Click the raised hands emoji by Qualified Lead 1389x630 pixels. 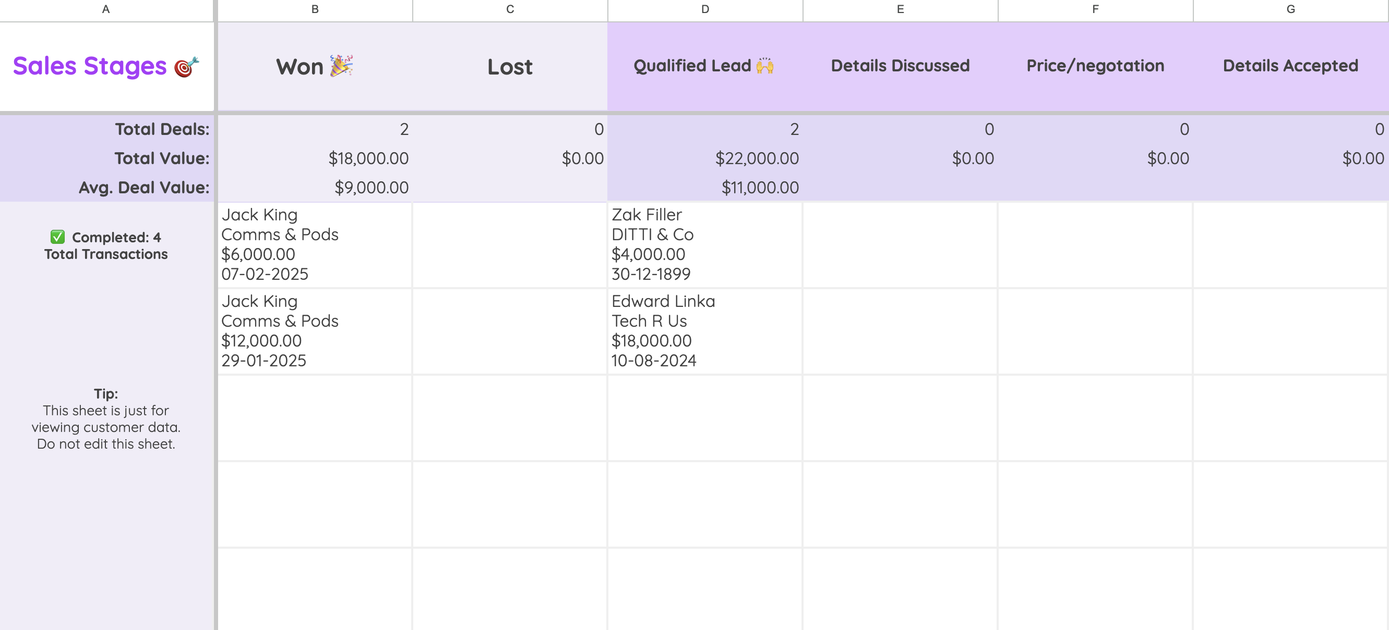[764, 66]
